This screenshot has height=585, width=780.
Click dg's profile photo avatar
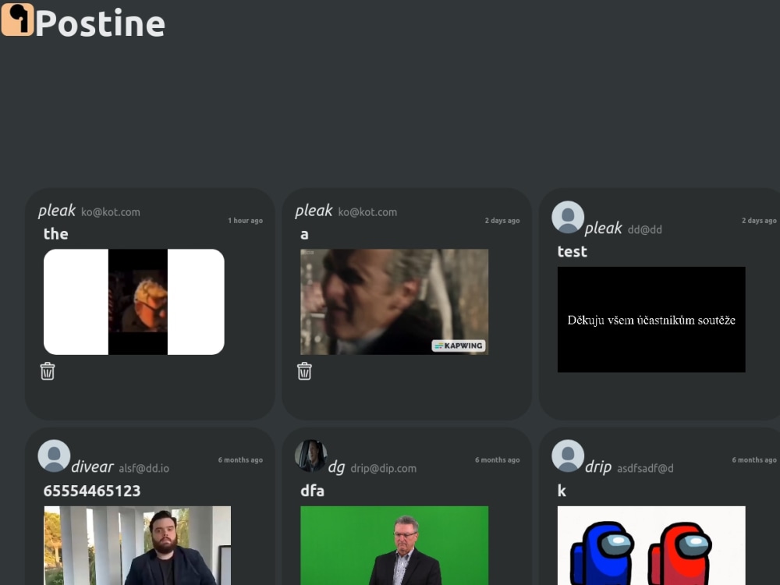click(x=311, y=456)
